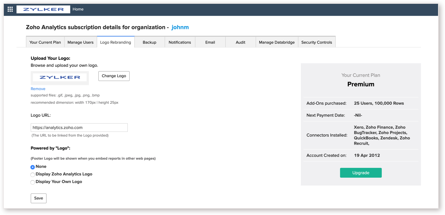Switch to Your Current Plan tab
The height and width of the screenshot is (215, 445).
click(x=45, y=42)
